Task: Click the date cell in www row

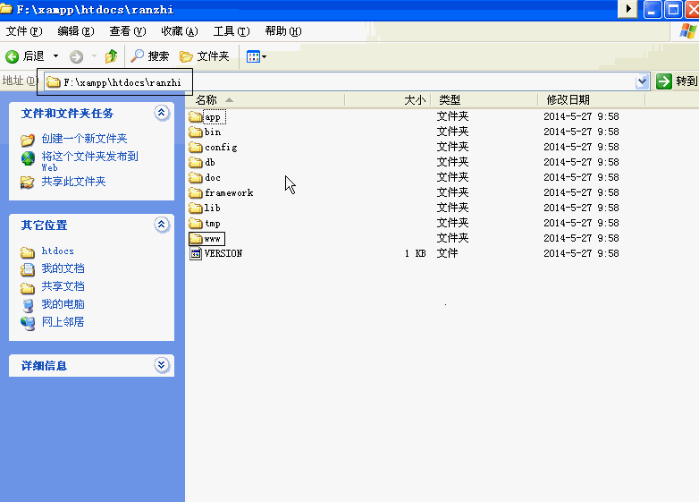Action: click(581, 238)
